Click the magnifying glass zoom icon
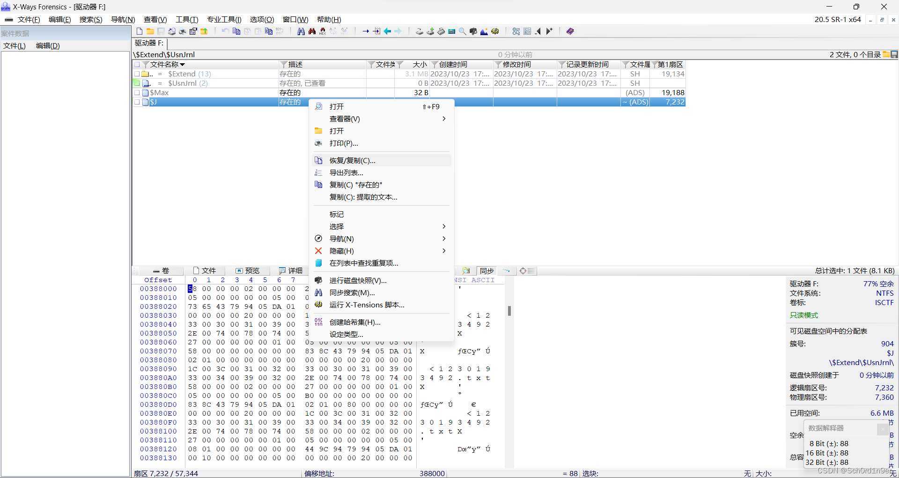Viewport: 899px width, 478px height. pos(462,31)
